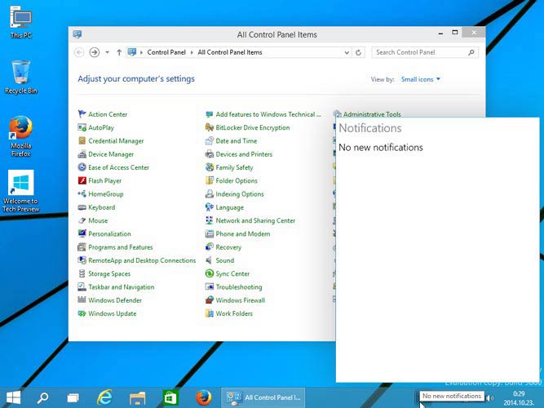Refresh the Control Panel view

pos(358,52)
